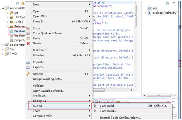Image resolution: width=182 pixels, height=120 pixels.
Task: Select Validate in the context menu
Action: click(59, 86)
